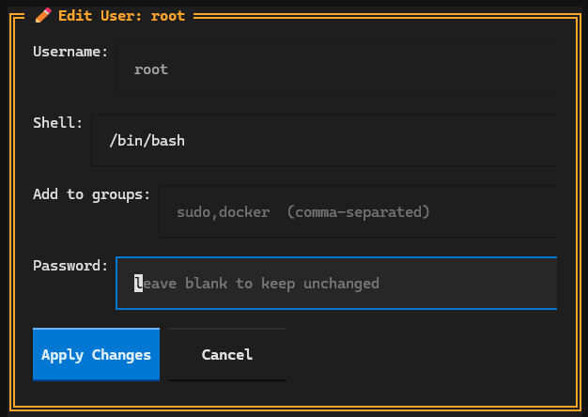
Task: Click the pencil icon in dialog title
Action: [x=43, y=16]
